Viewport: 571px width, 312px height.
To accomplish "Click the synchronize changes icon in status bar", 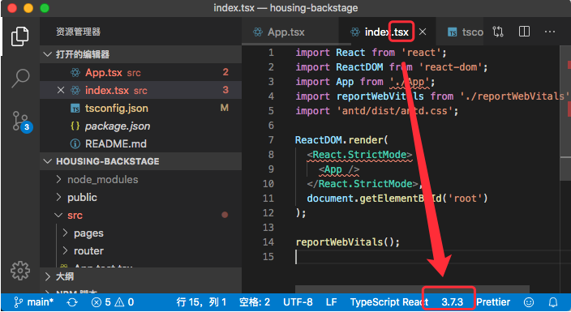I will (72, 302).
